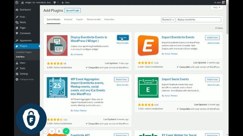
Task: Switch to the Popular tab
Action: click(x=79, y=19)
